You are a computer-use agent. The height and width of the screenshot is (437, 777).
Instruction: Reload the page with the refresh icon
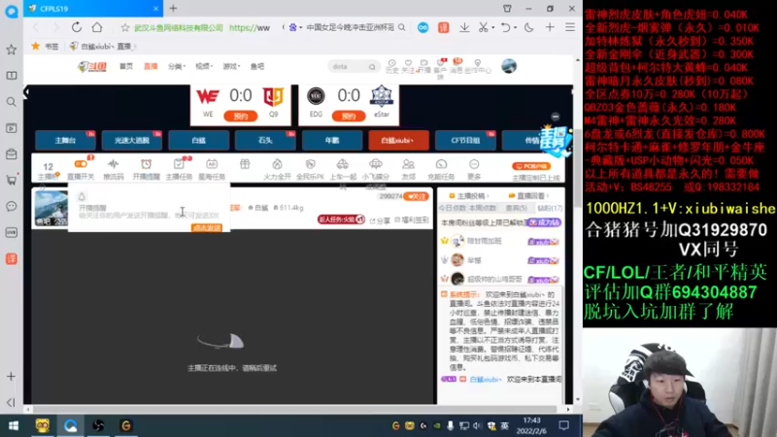pyautogui.click(x=77, y=27)
